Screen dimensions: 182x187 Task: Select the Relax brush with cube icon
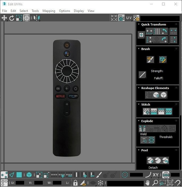[163, 59]
